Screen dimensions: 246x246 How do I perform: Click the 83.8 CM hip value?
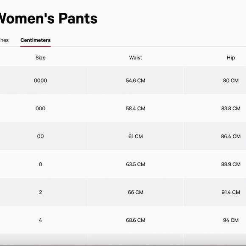coord(231,109)
